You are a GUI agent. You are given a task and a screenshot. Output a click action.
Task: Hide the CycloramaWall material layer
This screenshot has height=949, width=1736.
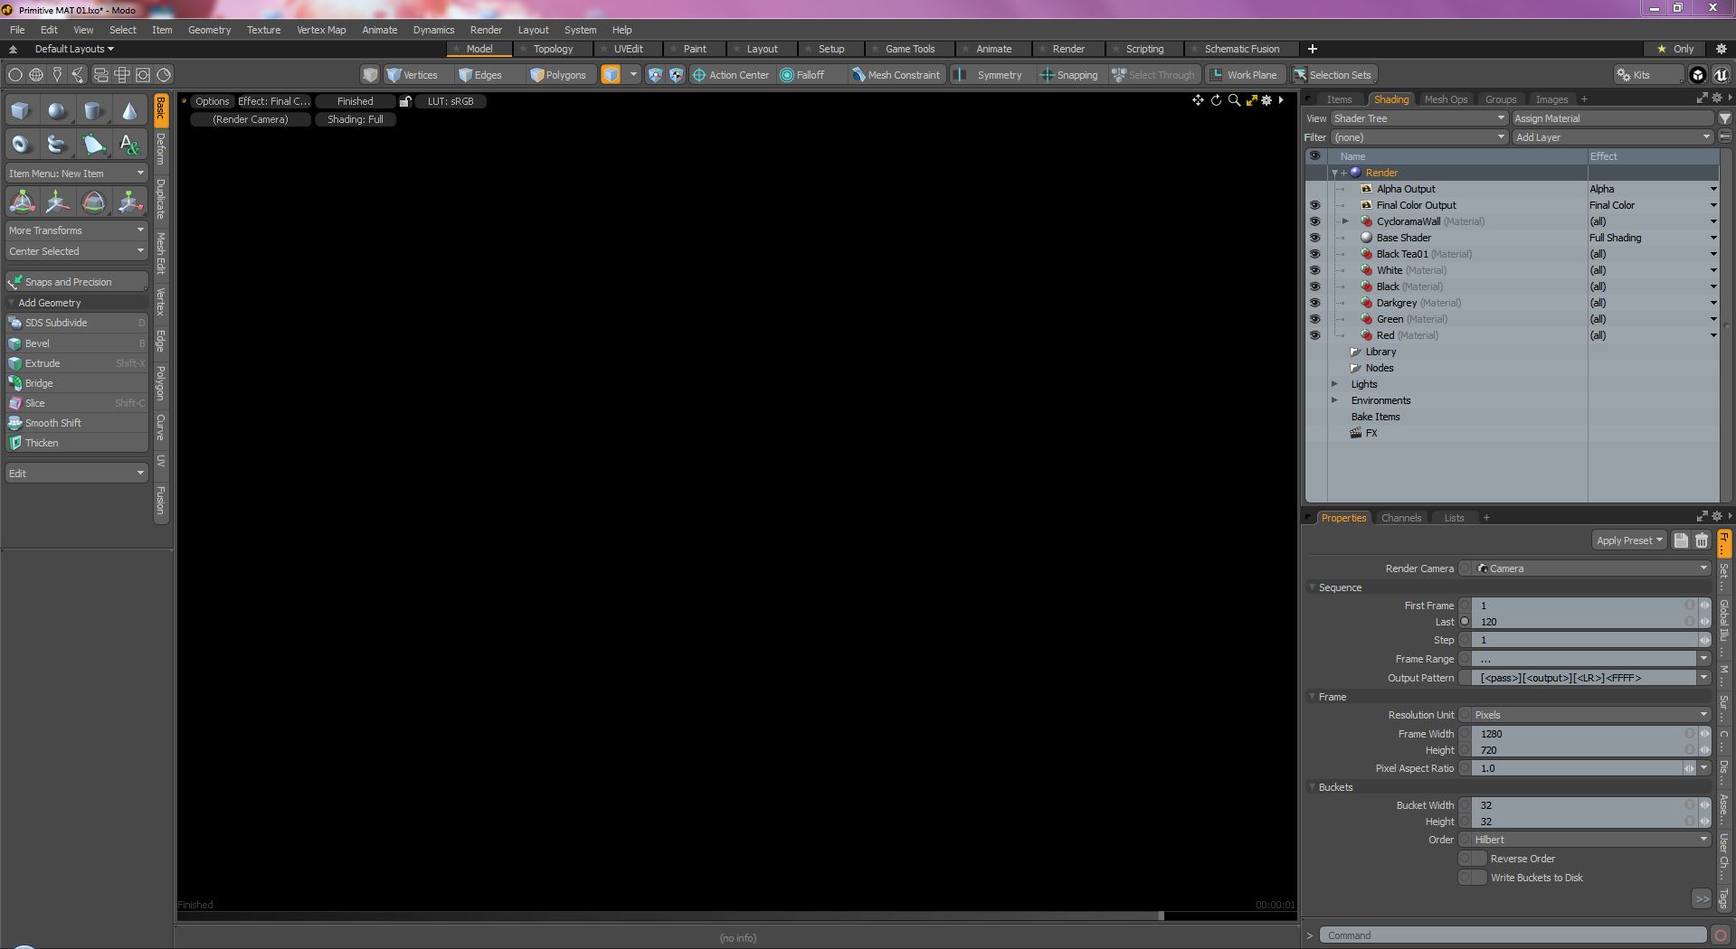[1314, 221]
